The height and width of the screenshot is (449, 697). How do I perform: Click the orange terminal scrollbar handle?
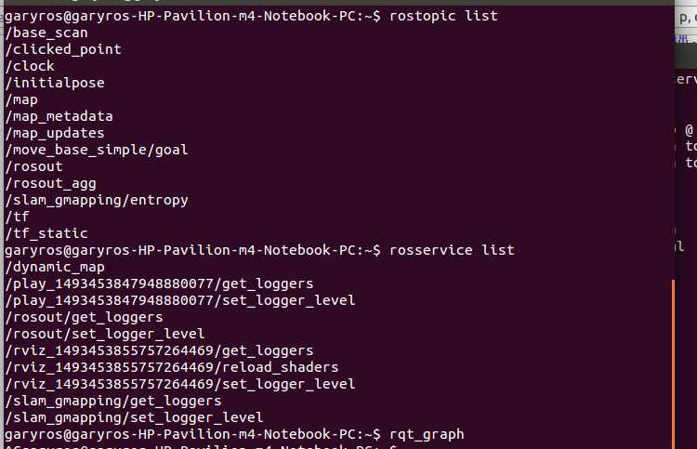point(674,364)
